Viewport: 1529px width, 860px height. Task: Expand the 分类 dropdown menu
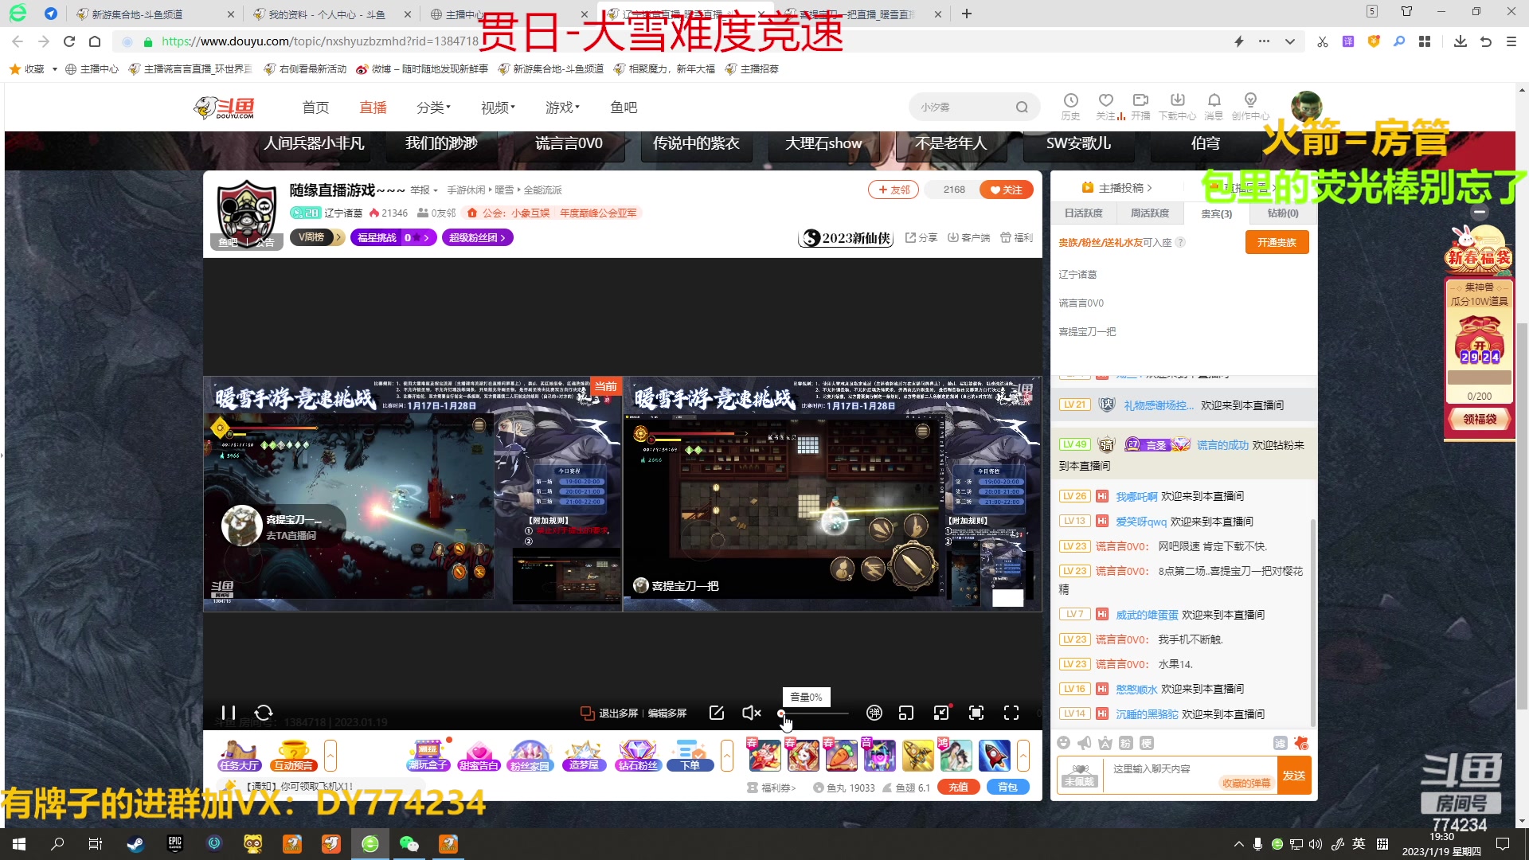(x=433, y=107)
